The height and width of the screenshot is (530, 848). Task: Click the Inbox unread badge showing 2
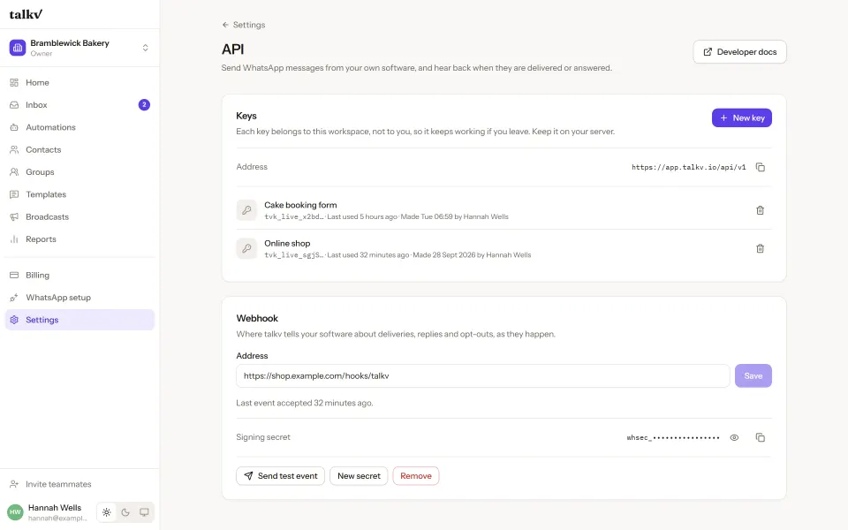click(144, 105)
